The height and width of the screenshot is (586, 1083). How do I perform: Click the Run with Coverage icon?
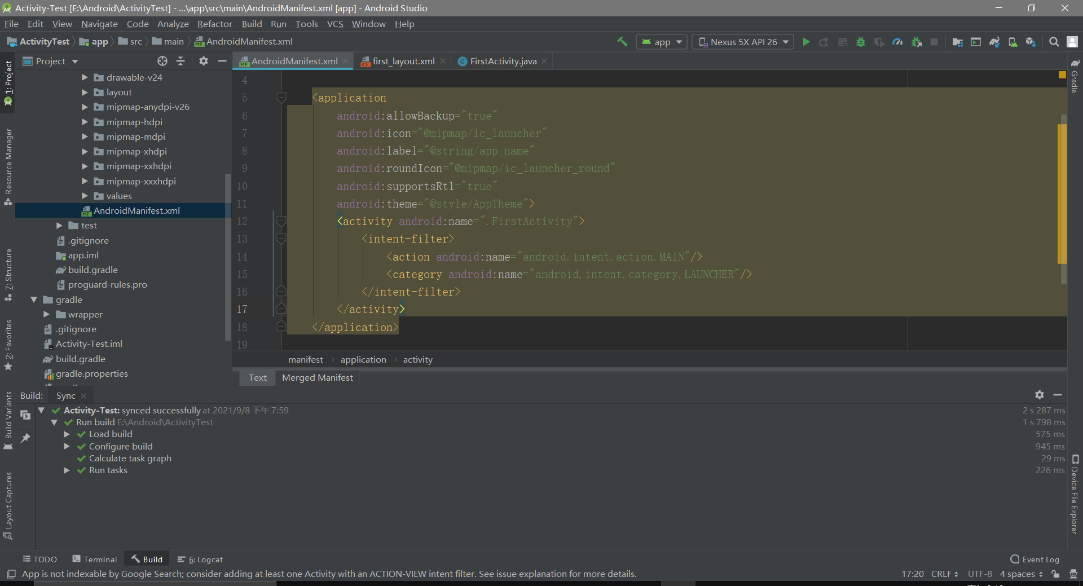pyautogui.click(x=879, y=42)
